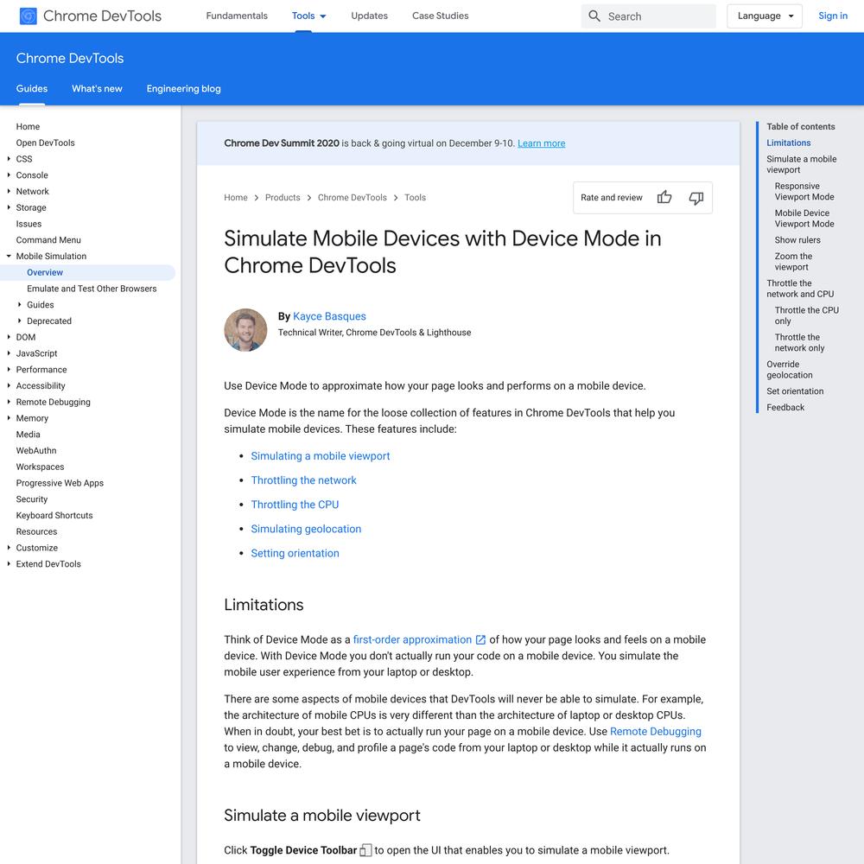Jump to Feedback in table of contents
Viewport: 864px width, 864px height.
click(x=785, y=407)
